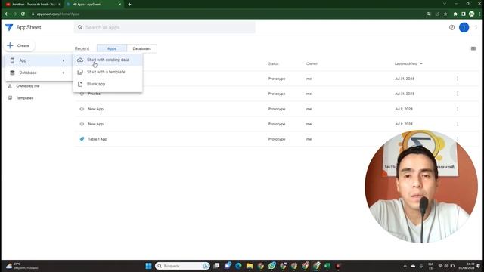Select Database in the Create menu
This screenshot has width=484, height=272.
click(x=39, y=73)
